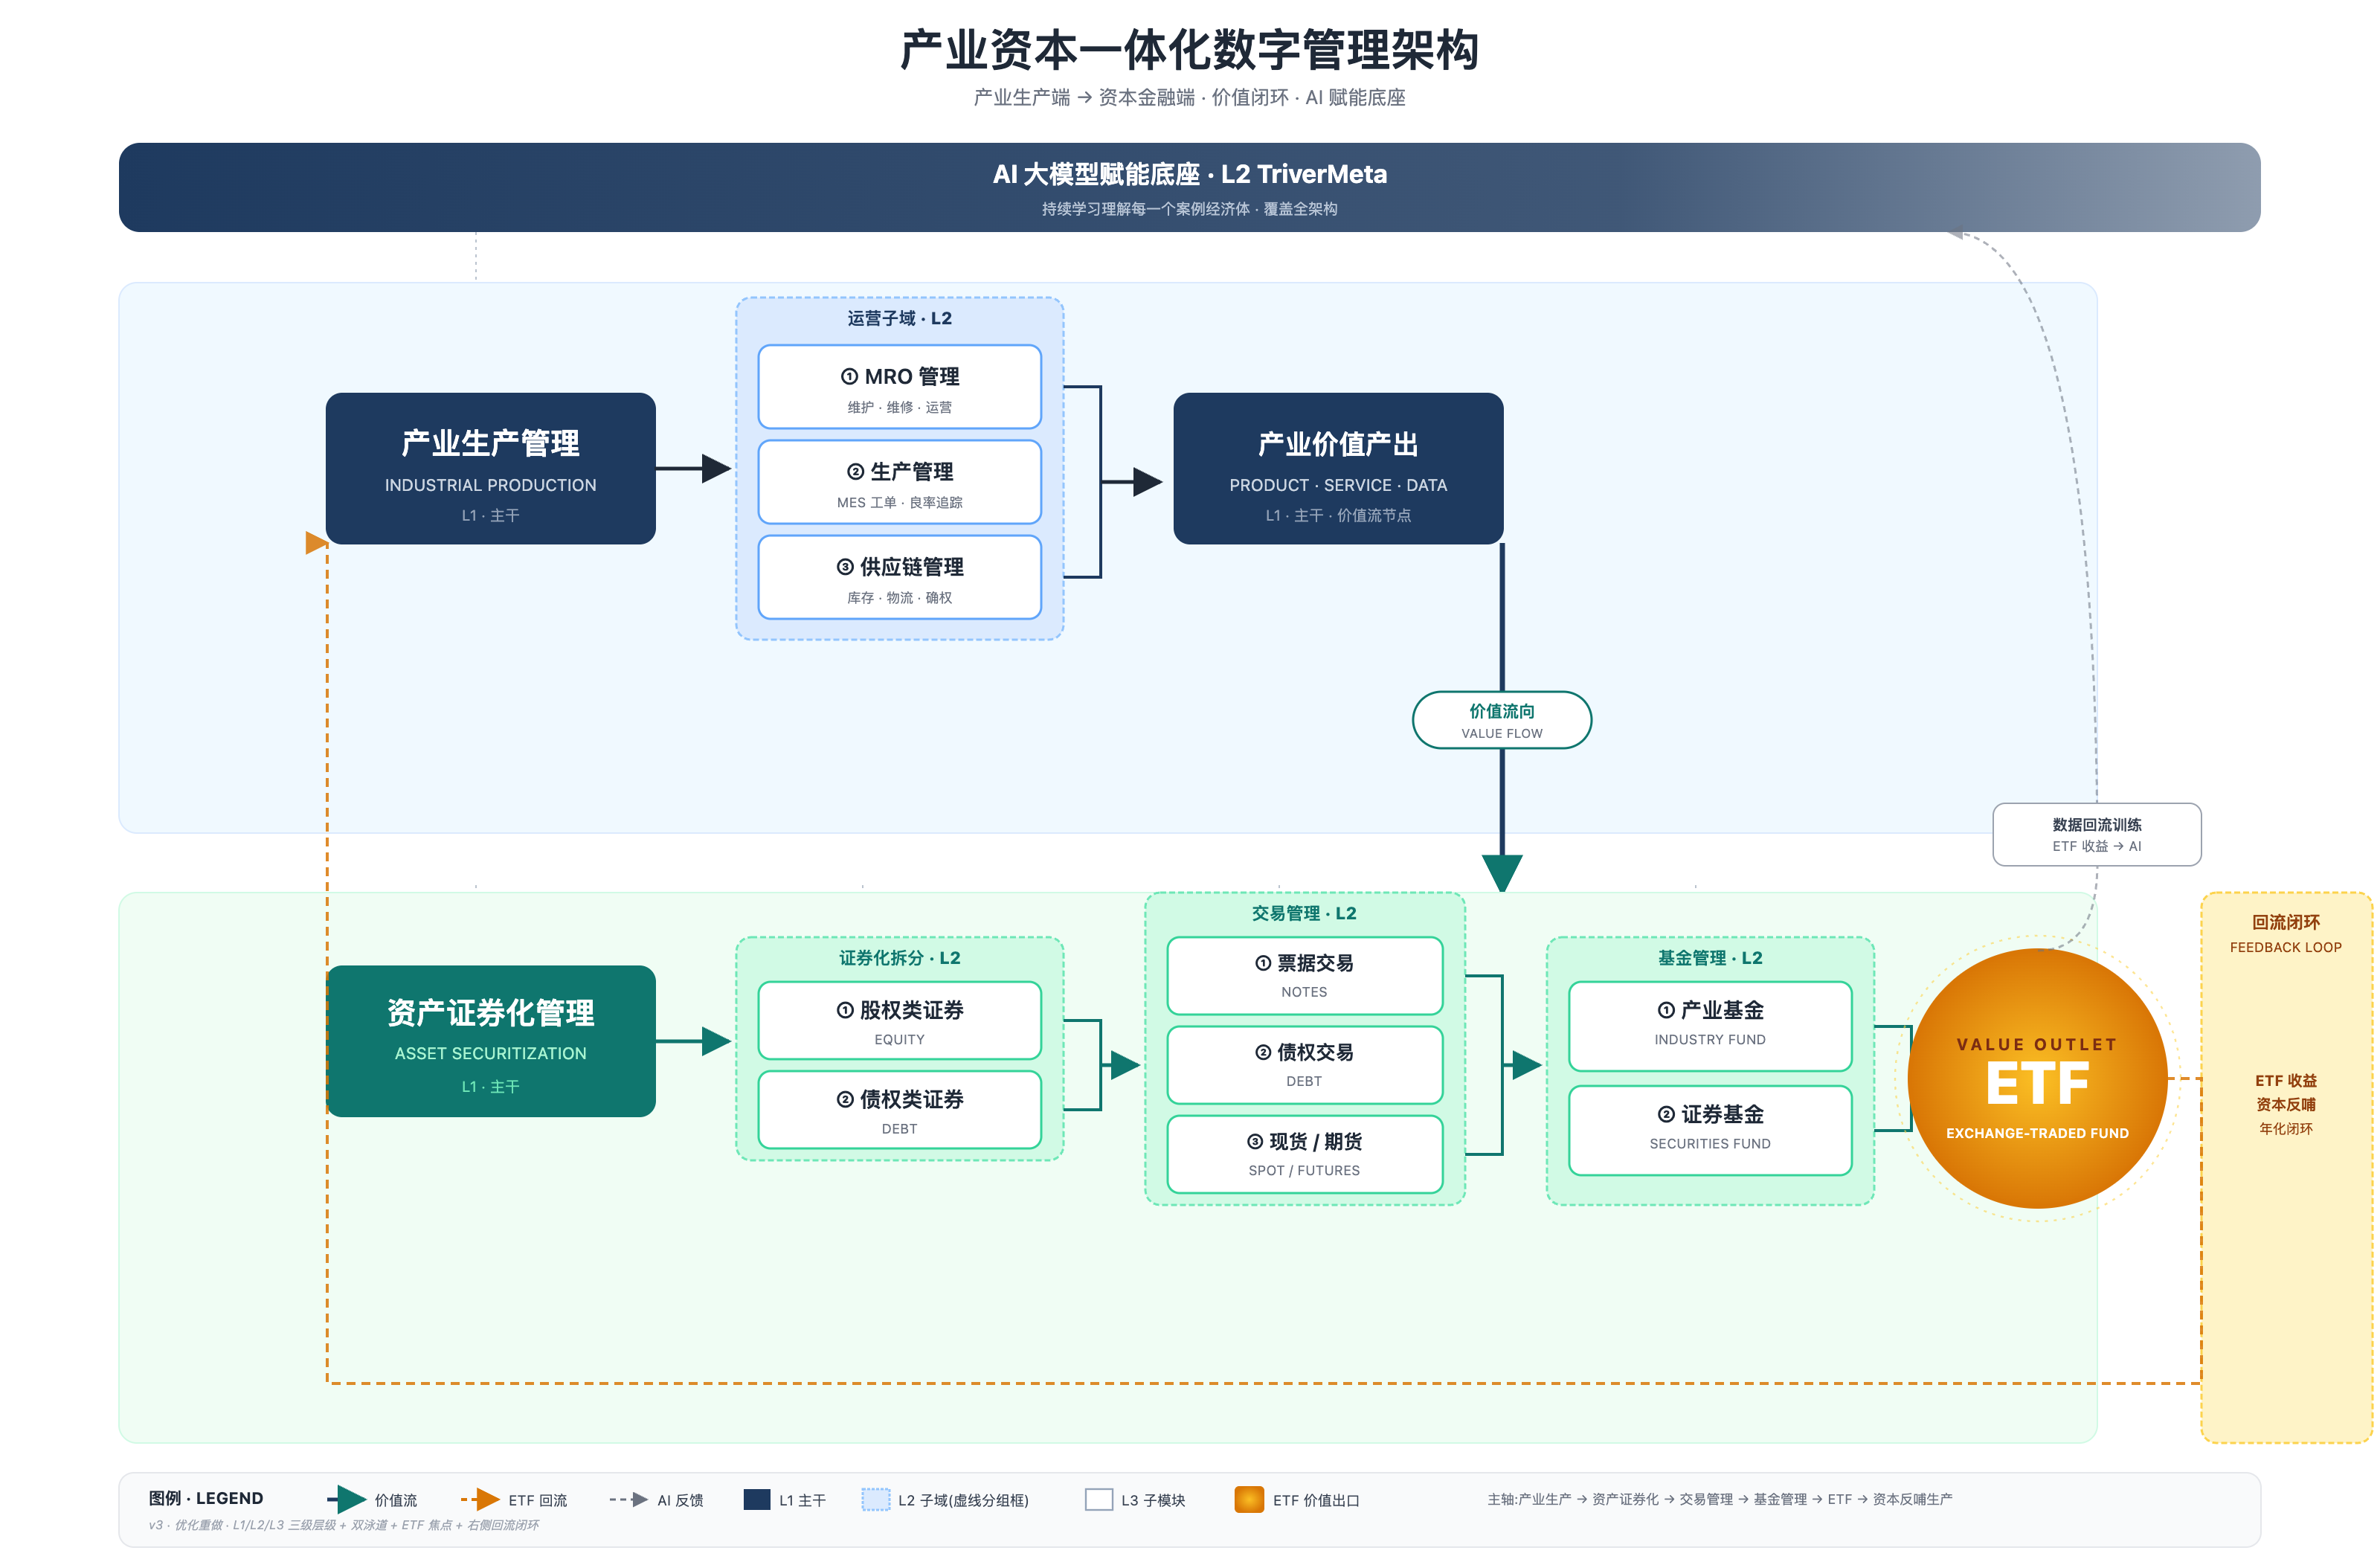The width and height of the screenshot is (2380, 1562).
Task: Click the orange arrowhead entering 产业生产管理
Action: click(316, 543)
